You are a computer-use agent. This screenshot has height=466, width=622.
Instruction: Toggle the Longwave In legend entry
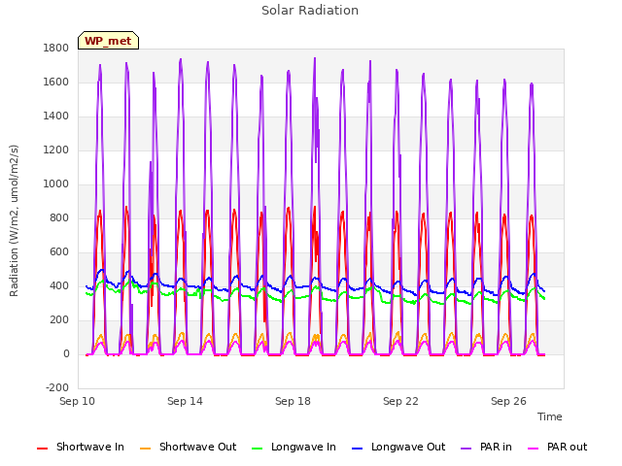point(294,447)
